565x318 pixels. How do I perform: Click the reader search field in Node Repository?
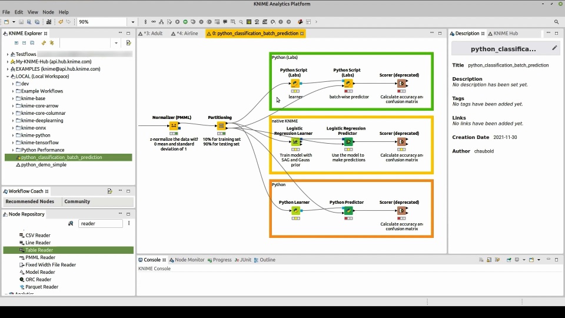click(101, 224)
